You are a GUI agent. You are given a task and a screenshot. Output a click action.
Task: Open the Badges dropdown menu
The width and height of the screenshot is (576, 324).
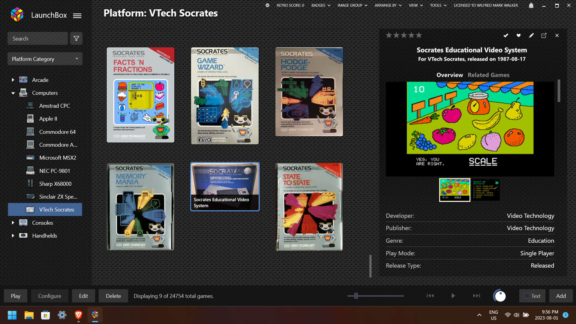pos(321,5)
